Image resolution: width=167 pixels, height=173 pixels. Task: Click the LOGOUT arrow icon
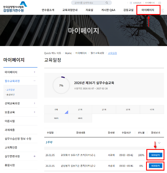(131, 3)
